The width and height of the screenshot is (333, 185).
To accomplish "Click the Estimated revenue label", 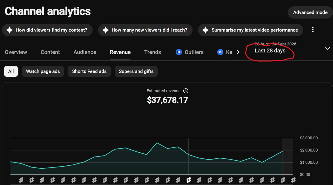I will [x=164, y=91].
